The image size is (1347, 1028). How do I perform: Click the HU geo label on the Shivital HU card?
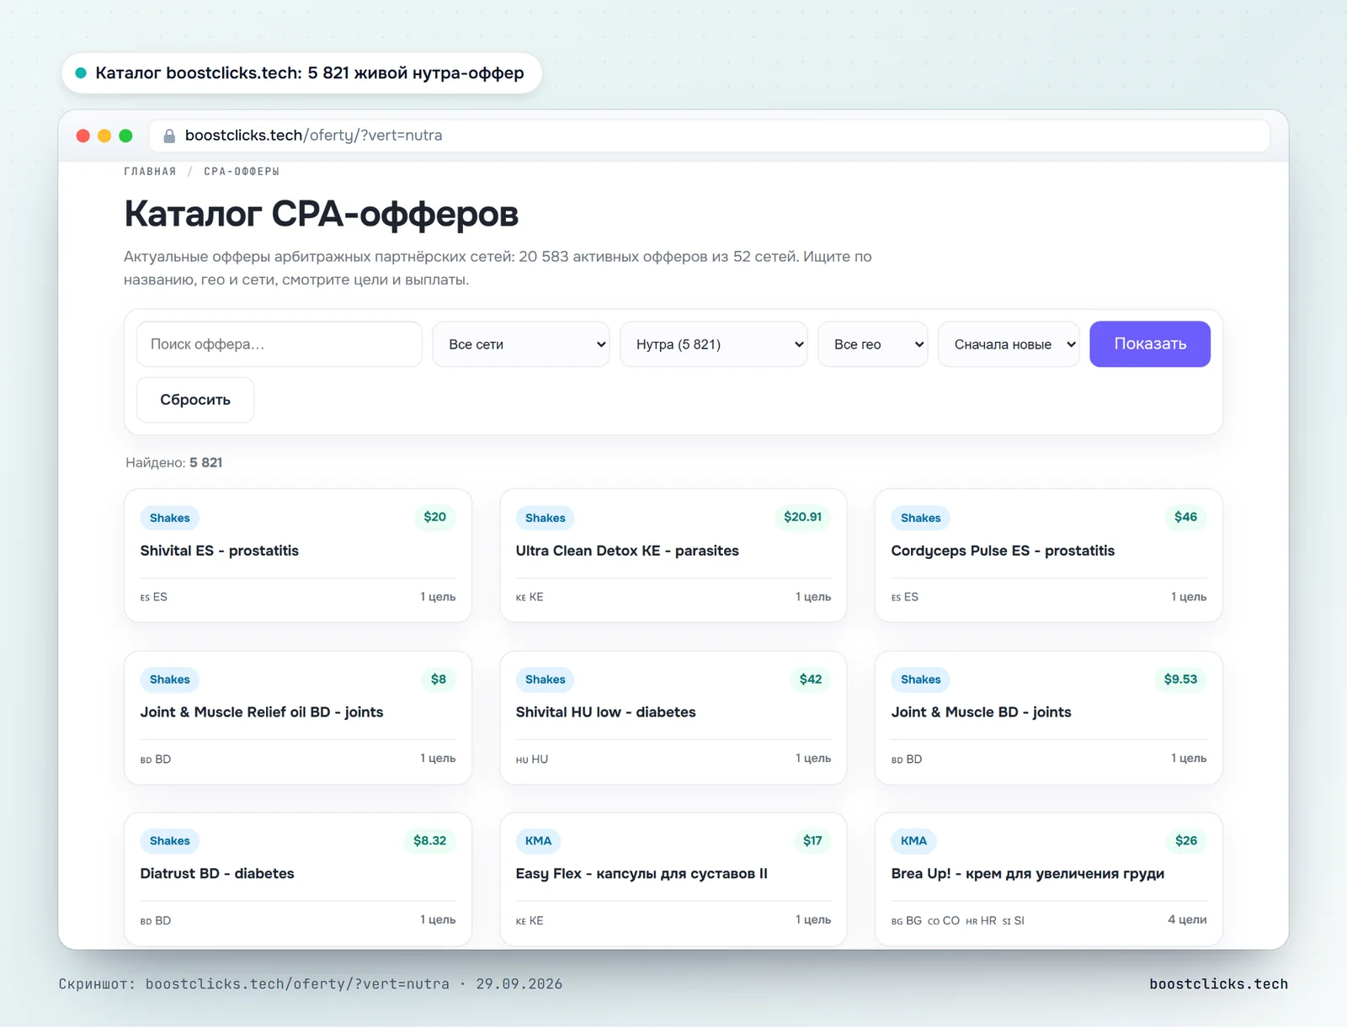tap(532, 759)
